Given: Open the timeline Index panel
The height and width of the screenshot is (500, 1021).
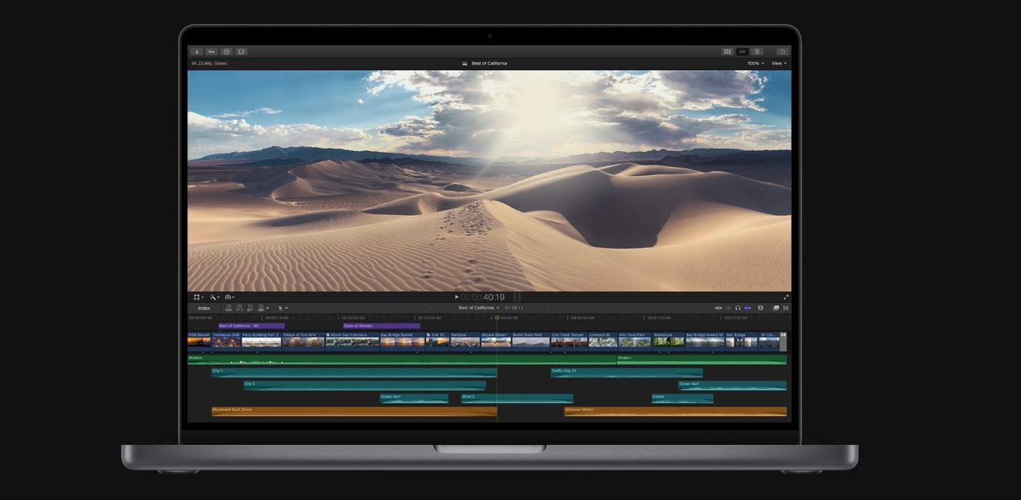Looking at the screenshot, I should (x=204, y=308).
